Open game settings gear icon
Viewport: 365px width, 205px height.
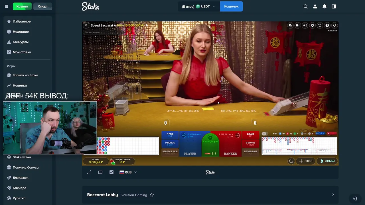pos(313,25)
